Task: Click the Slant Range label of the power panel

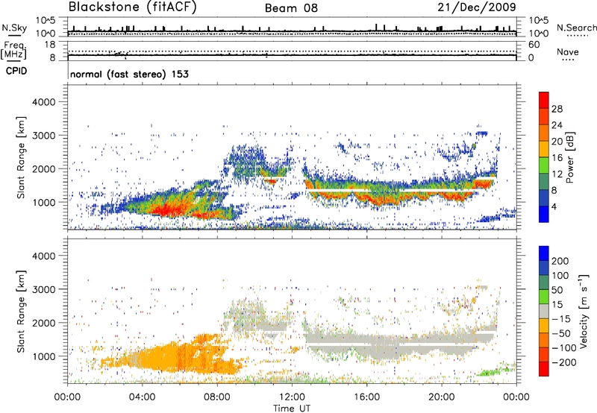Action: coord(21,157)
